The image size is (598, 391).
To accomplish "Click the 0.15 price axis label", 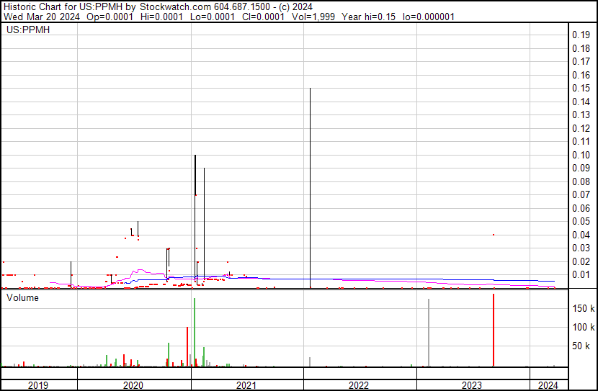I will coord(581,89).
